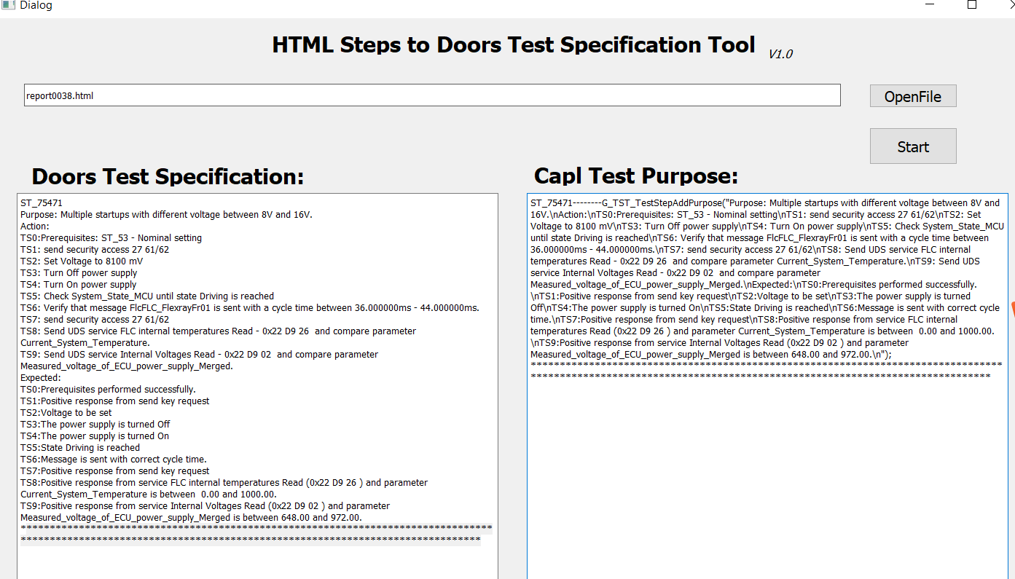This screenshot has width=1015, height=579.
Task: Click the V1.0 version label
Action: pos(780,54)
